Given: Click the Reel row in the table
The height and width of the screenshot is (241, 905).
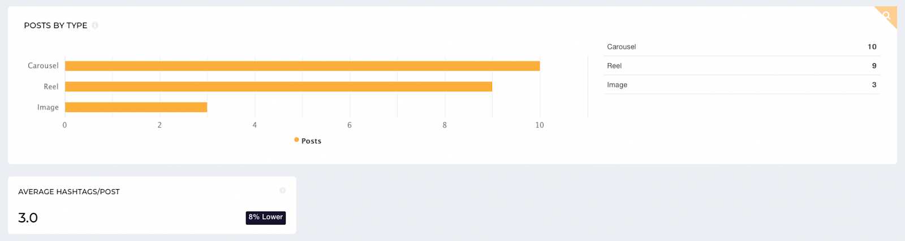Looking at the screenshot, I should 742,65.
